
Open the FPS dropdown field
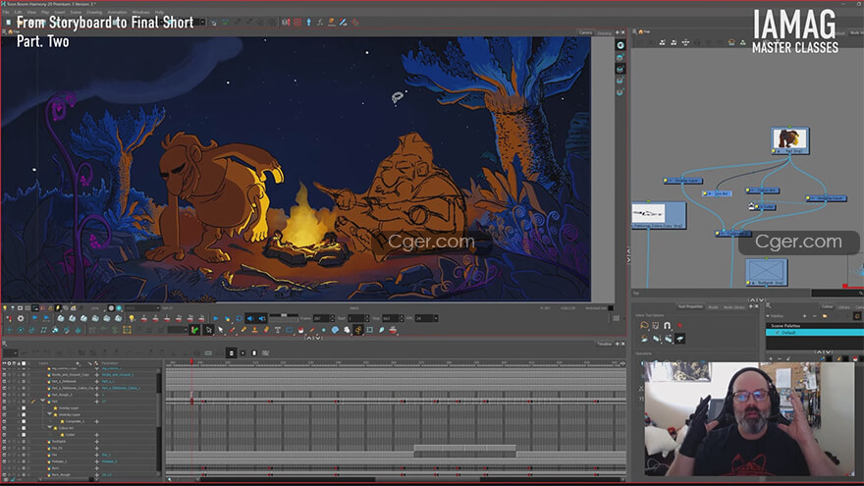coord(426,318)
